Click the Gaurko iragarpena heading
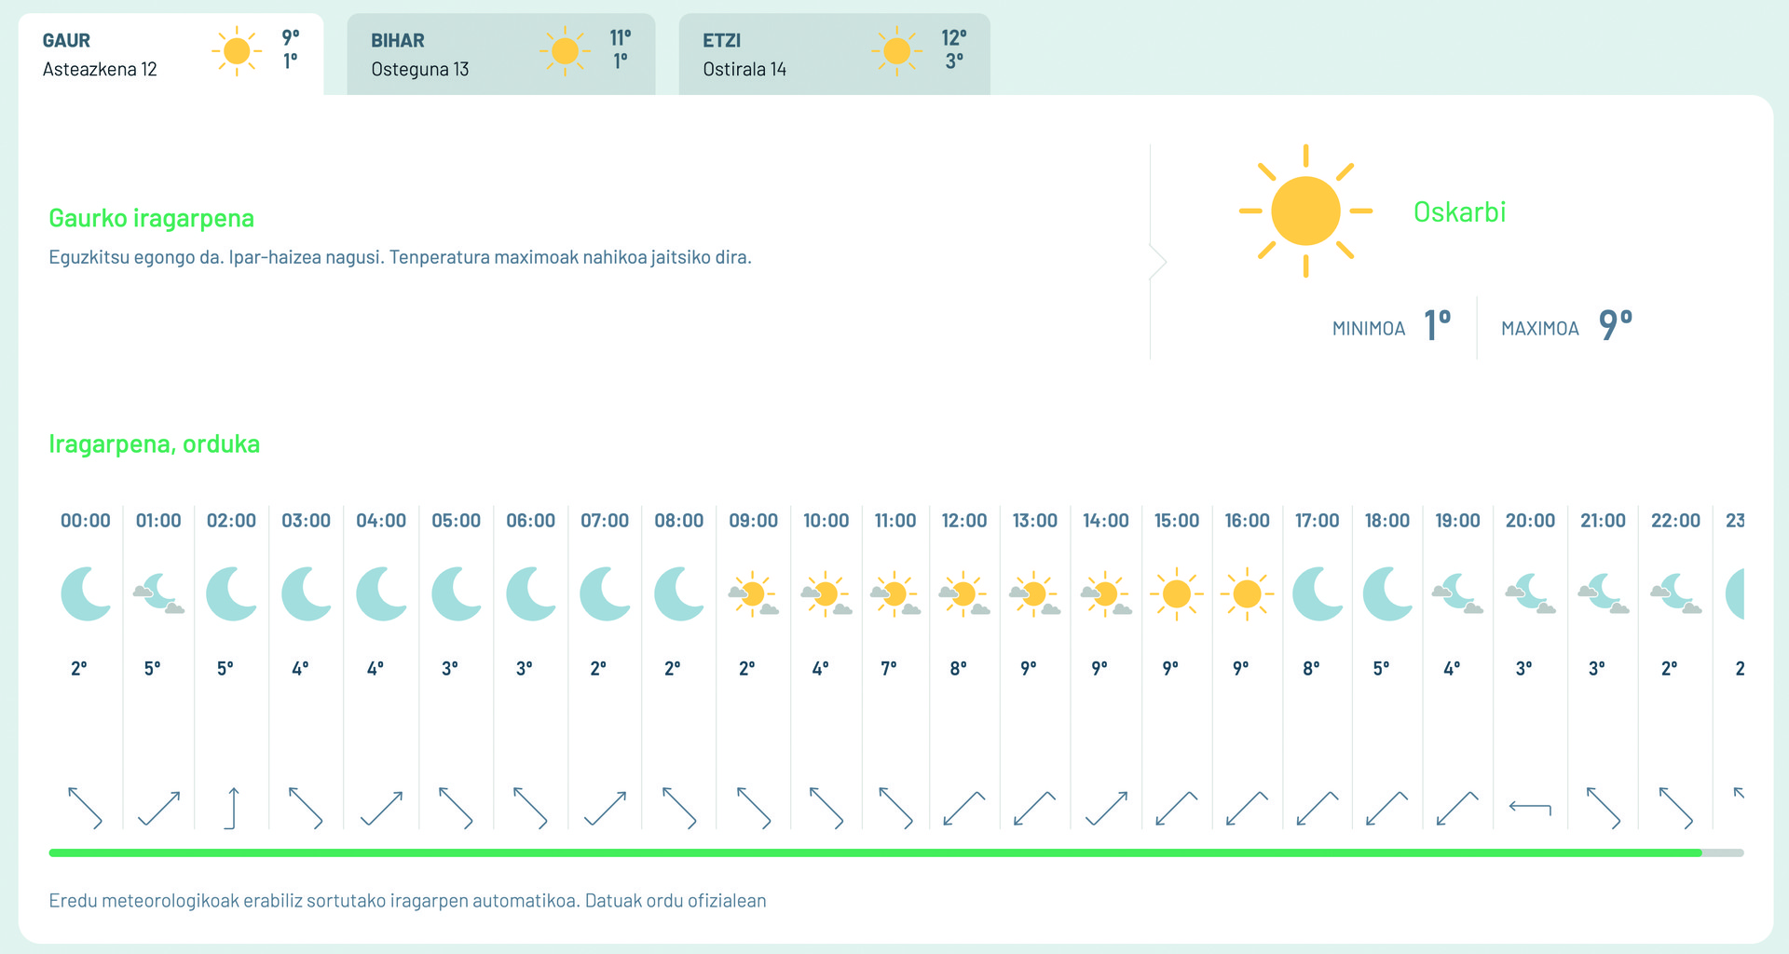 (151, 218)
